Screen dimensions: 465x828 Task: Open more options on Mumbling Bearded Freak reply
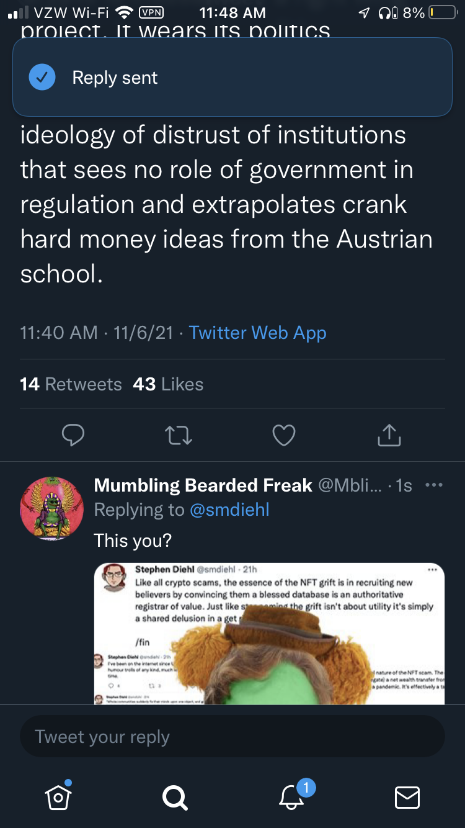point(435,485)
